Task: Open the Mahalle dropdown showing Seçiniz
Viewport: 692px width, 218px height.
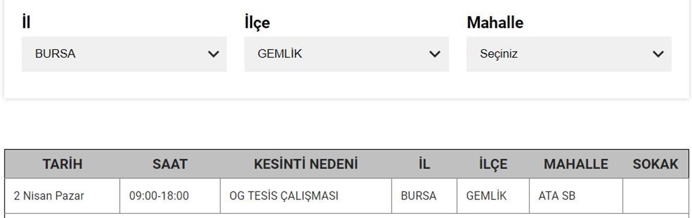Action: pos(569,54)
